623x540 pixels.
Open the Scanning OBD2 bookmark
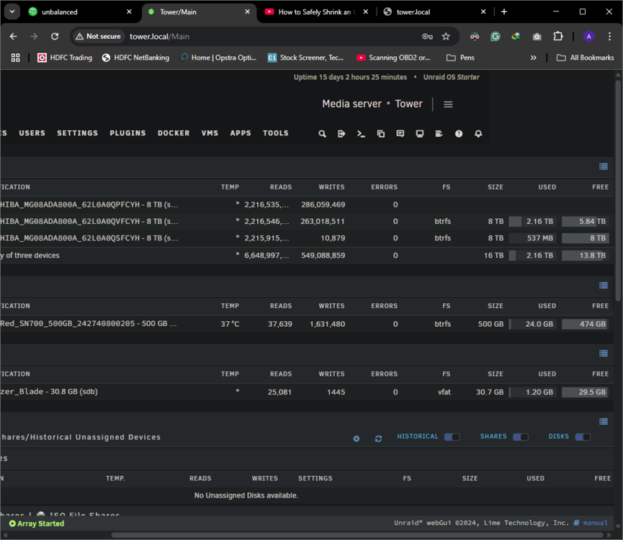point(393,58)
